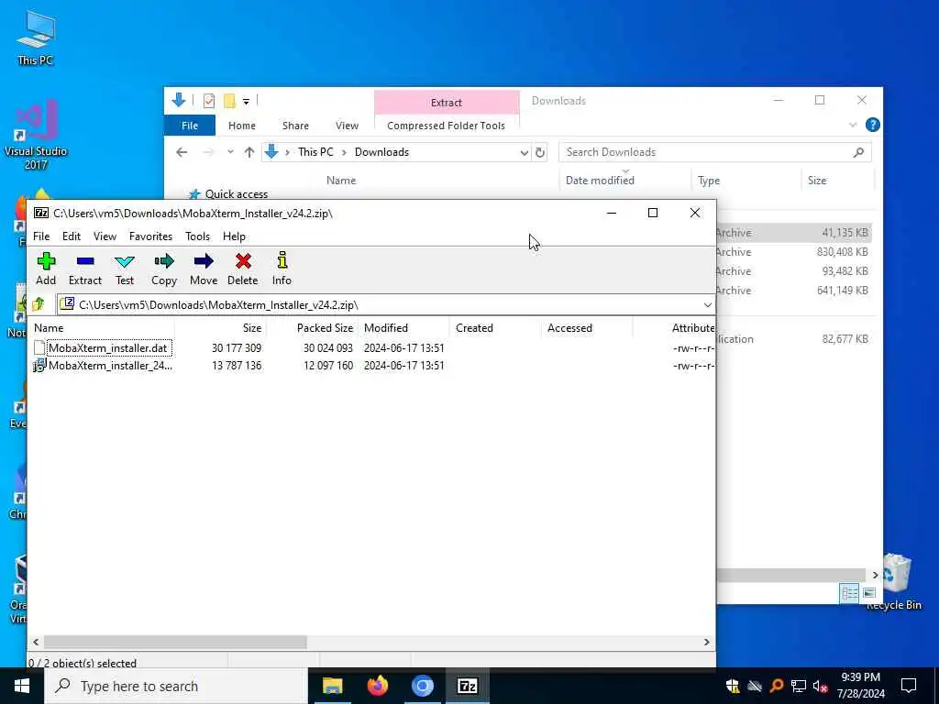Image resolution: width=939 pixels, height=704 pixels.
Task: Open the 7-Zip Edit menu
Action: tap(72, 236)
